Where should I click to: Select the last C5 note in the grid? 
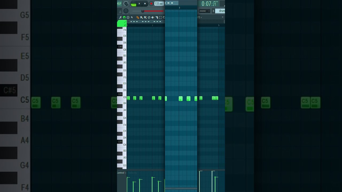pos(216,98)
